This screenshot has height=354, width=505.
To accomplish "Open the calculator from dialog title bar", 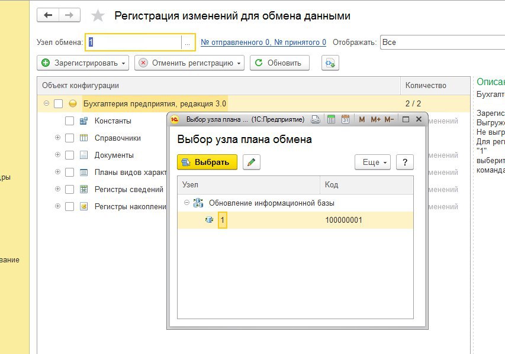I will pyautogui.click(x=331, y=119).
